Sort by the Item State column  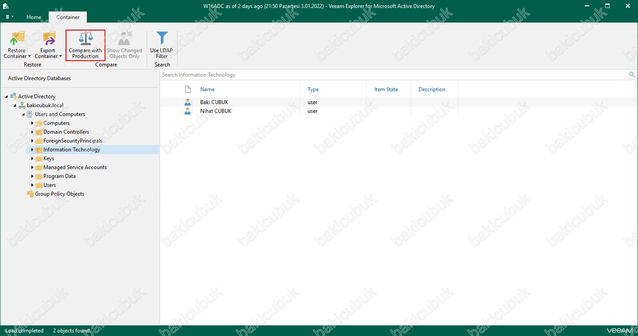tap(386, 89)
